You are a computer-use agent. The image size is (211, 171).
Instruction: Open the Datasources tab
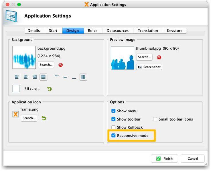pyautogui.click(x=118, y=31)
